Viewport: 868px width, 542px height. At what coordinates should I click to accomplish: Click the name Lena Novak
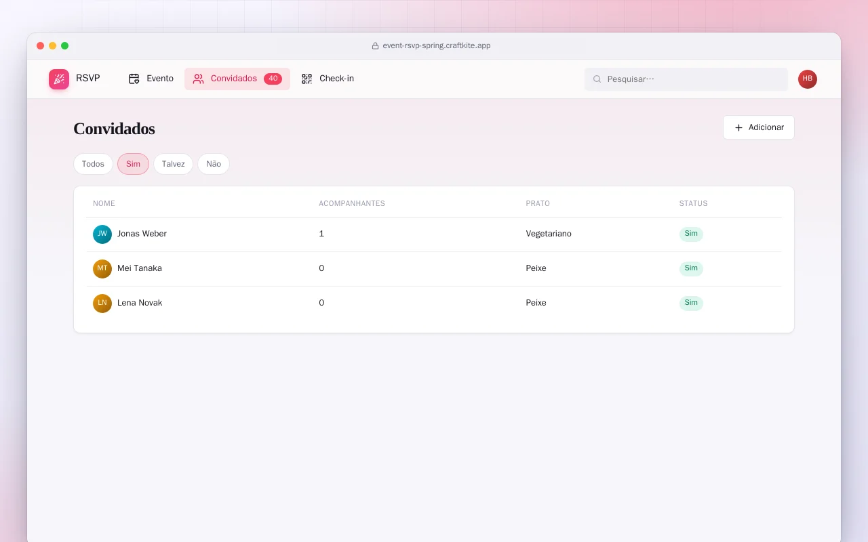click(140, 303)
